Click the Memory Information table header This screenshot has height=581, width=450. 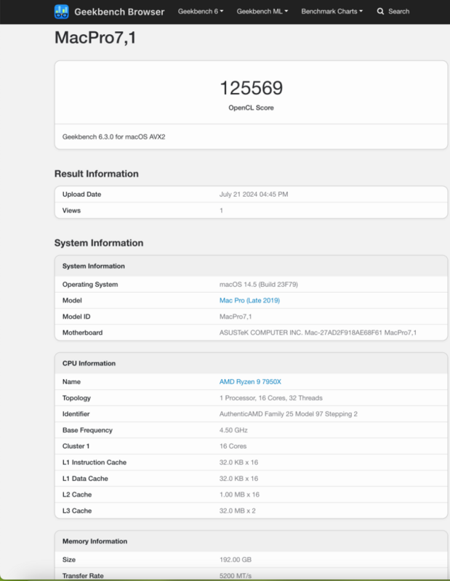pyautogui.click(x=251, y=541)
